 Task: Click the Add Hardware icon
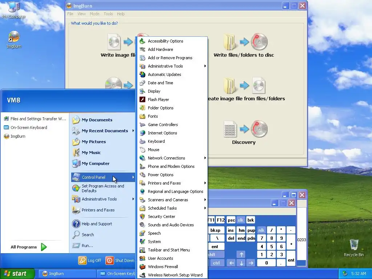[x=142, y=49]
